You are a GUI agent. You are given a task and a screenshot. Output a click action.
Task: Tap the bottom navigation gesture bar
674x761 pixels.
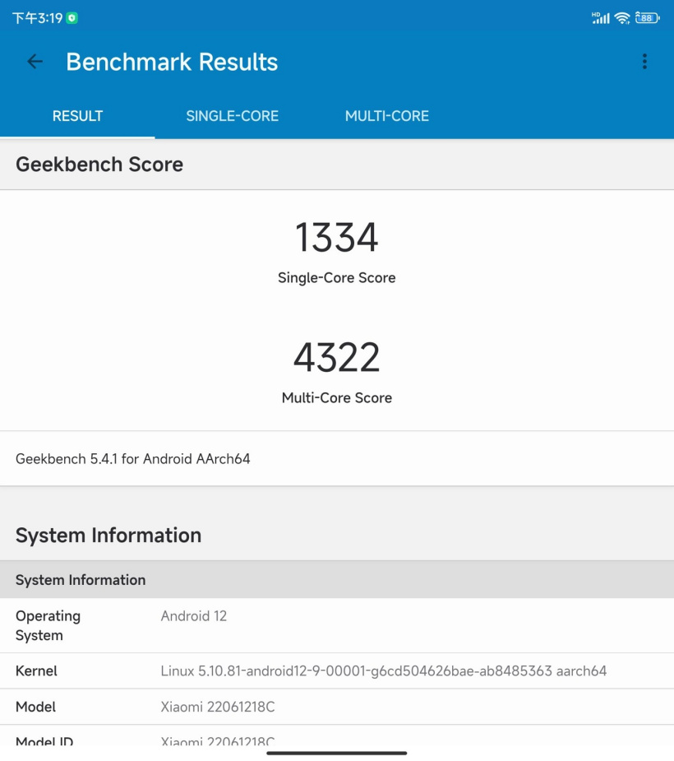[336, 754]
